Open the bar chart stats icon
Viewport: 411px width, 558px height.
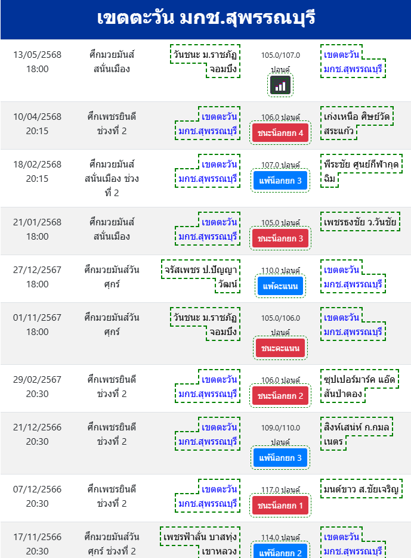(280, 85)
